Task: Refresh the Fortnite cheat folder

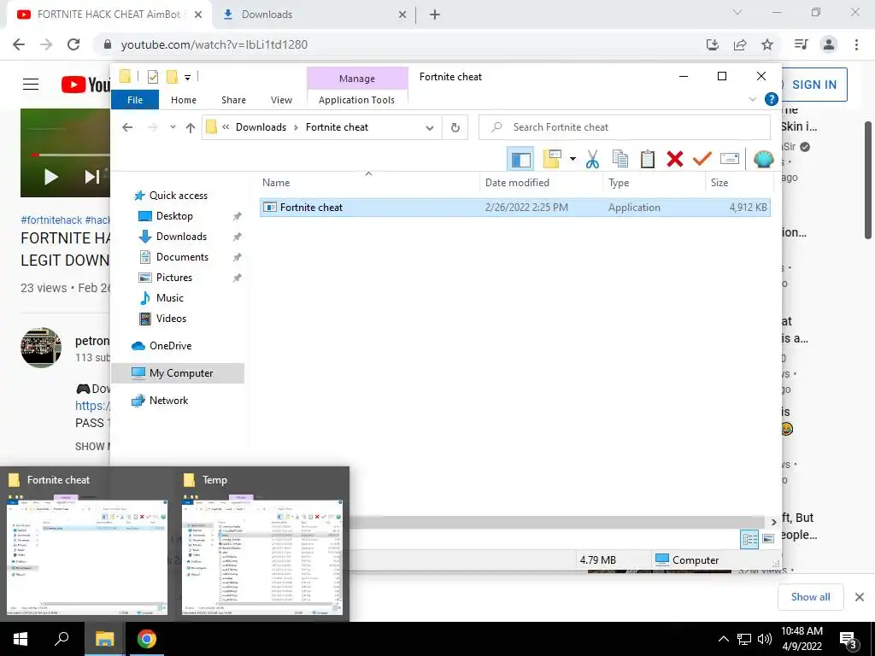Action: pos(455,128)
